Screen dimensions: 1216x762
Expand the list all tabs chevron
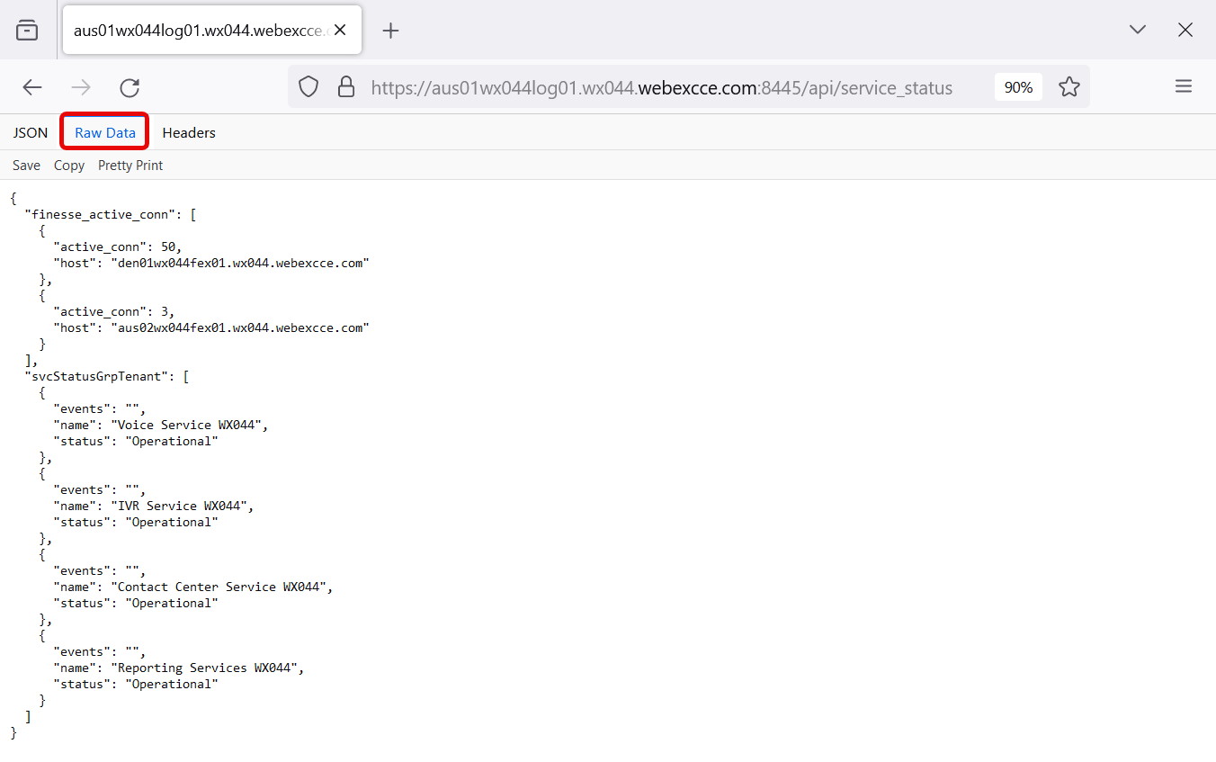1138,30
